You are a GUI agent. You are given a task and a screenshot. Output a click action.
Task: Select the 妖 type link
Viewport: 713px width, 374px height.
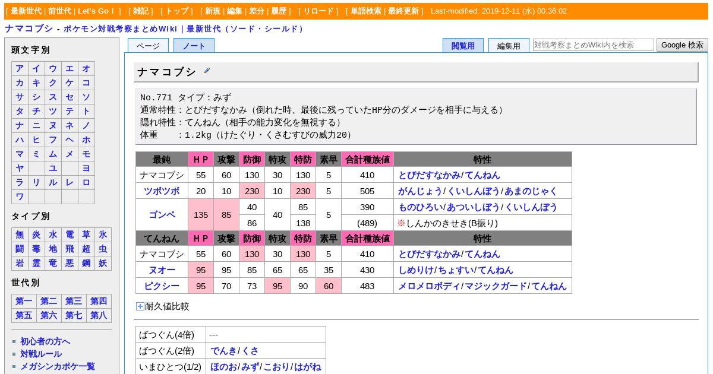[103, 263]
